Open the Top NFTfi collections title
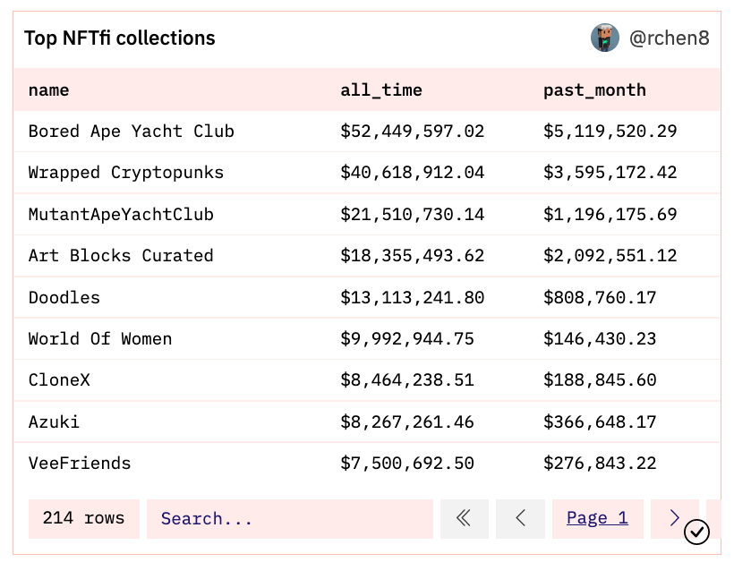Viewport: 734px width, 562px height. coord(119,38)
